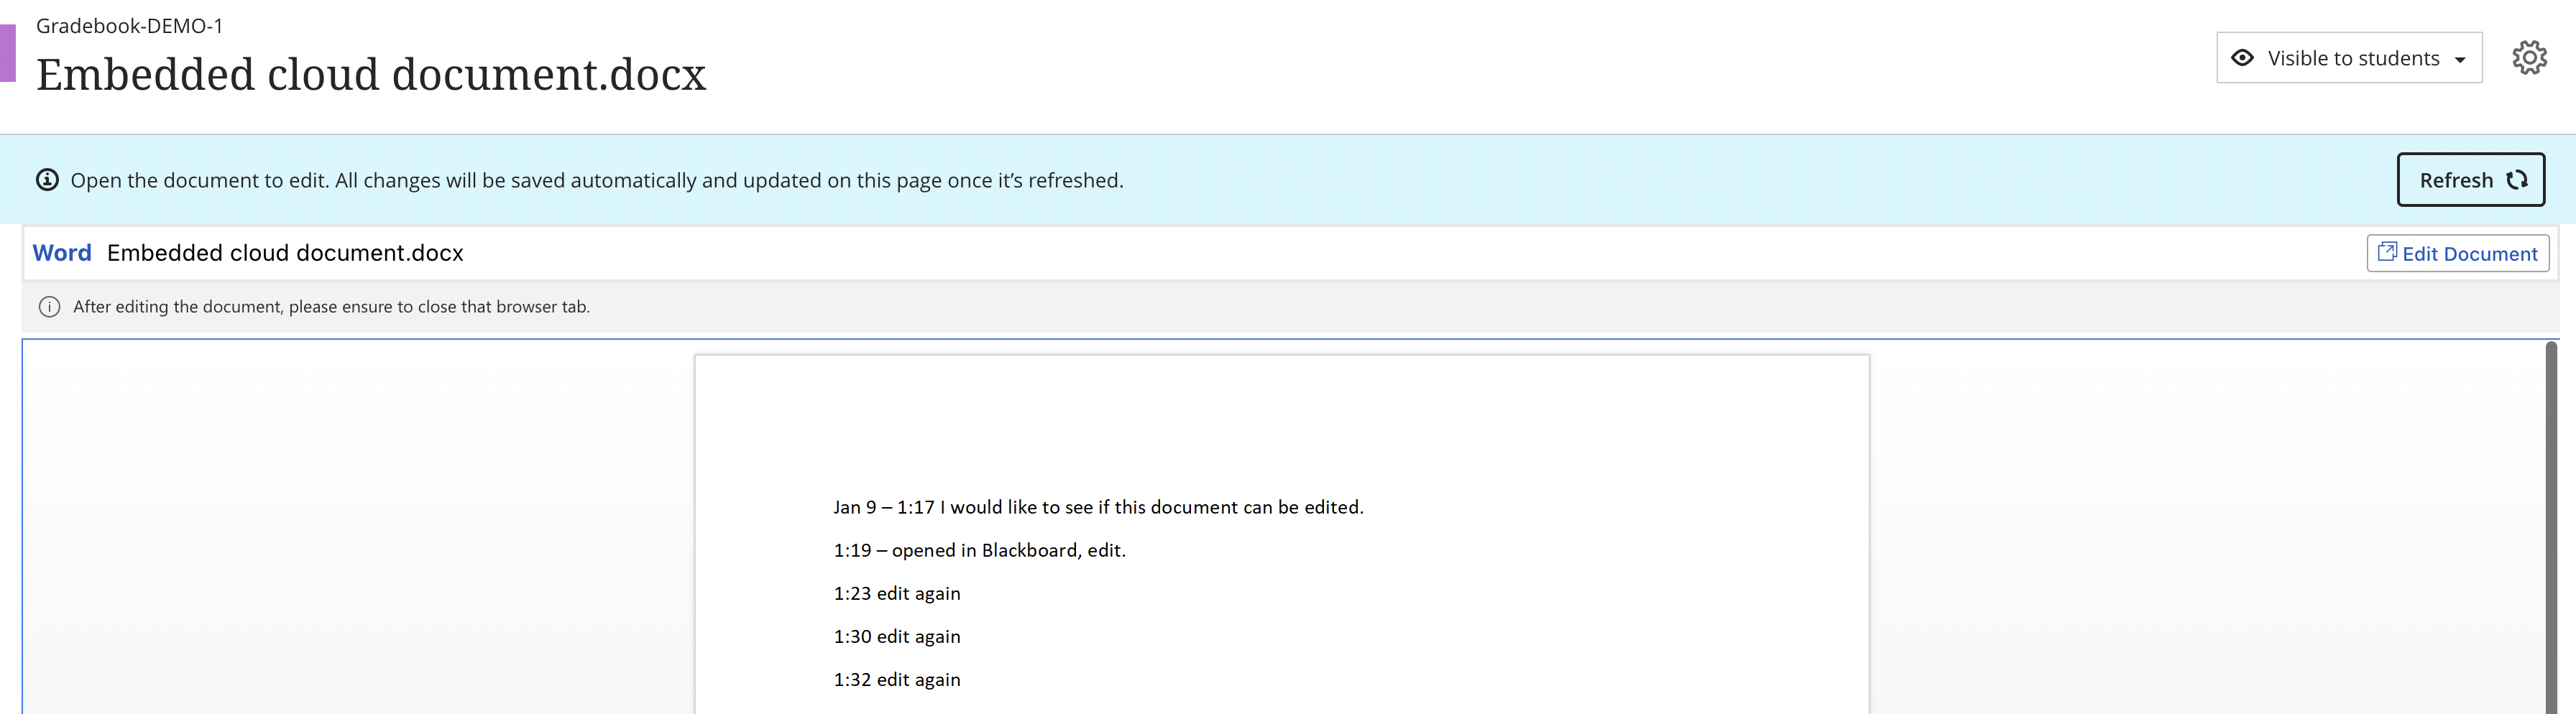Click the '1:23 edit again' line
Viewport: 2576px width, 714px height.
tap(897, 593)
